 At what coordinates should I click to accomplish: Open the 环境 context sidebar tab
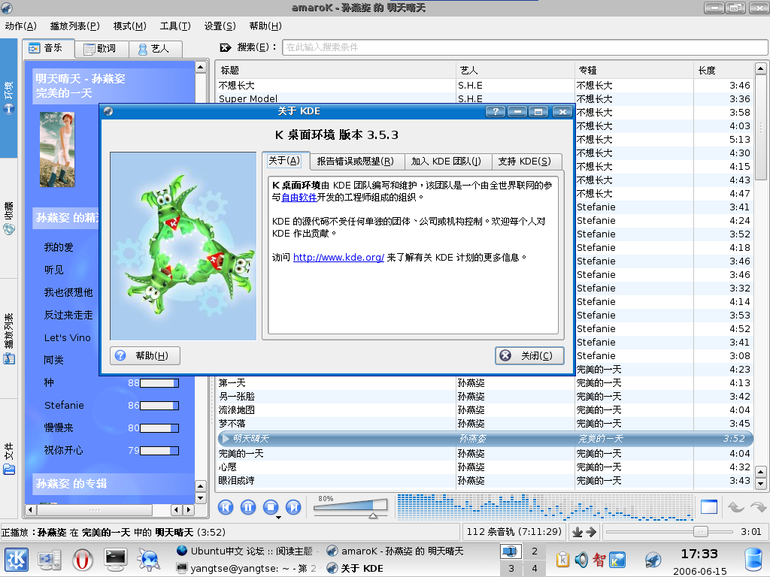click(x=9, y=97)
